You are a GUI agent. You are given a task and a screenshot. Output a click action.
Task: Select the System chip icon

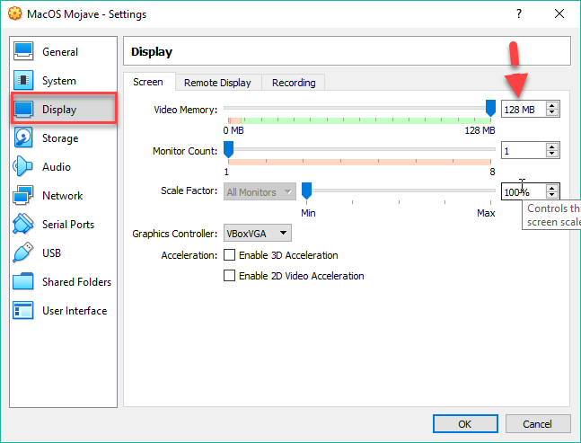coord(24,81)
